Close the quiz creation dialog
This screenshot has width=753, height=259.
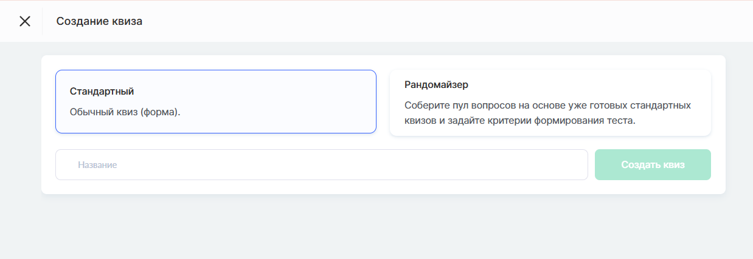tap(25, 21)
